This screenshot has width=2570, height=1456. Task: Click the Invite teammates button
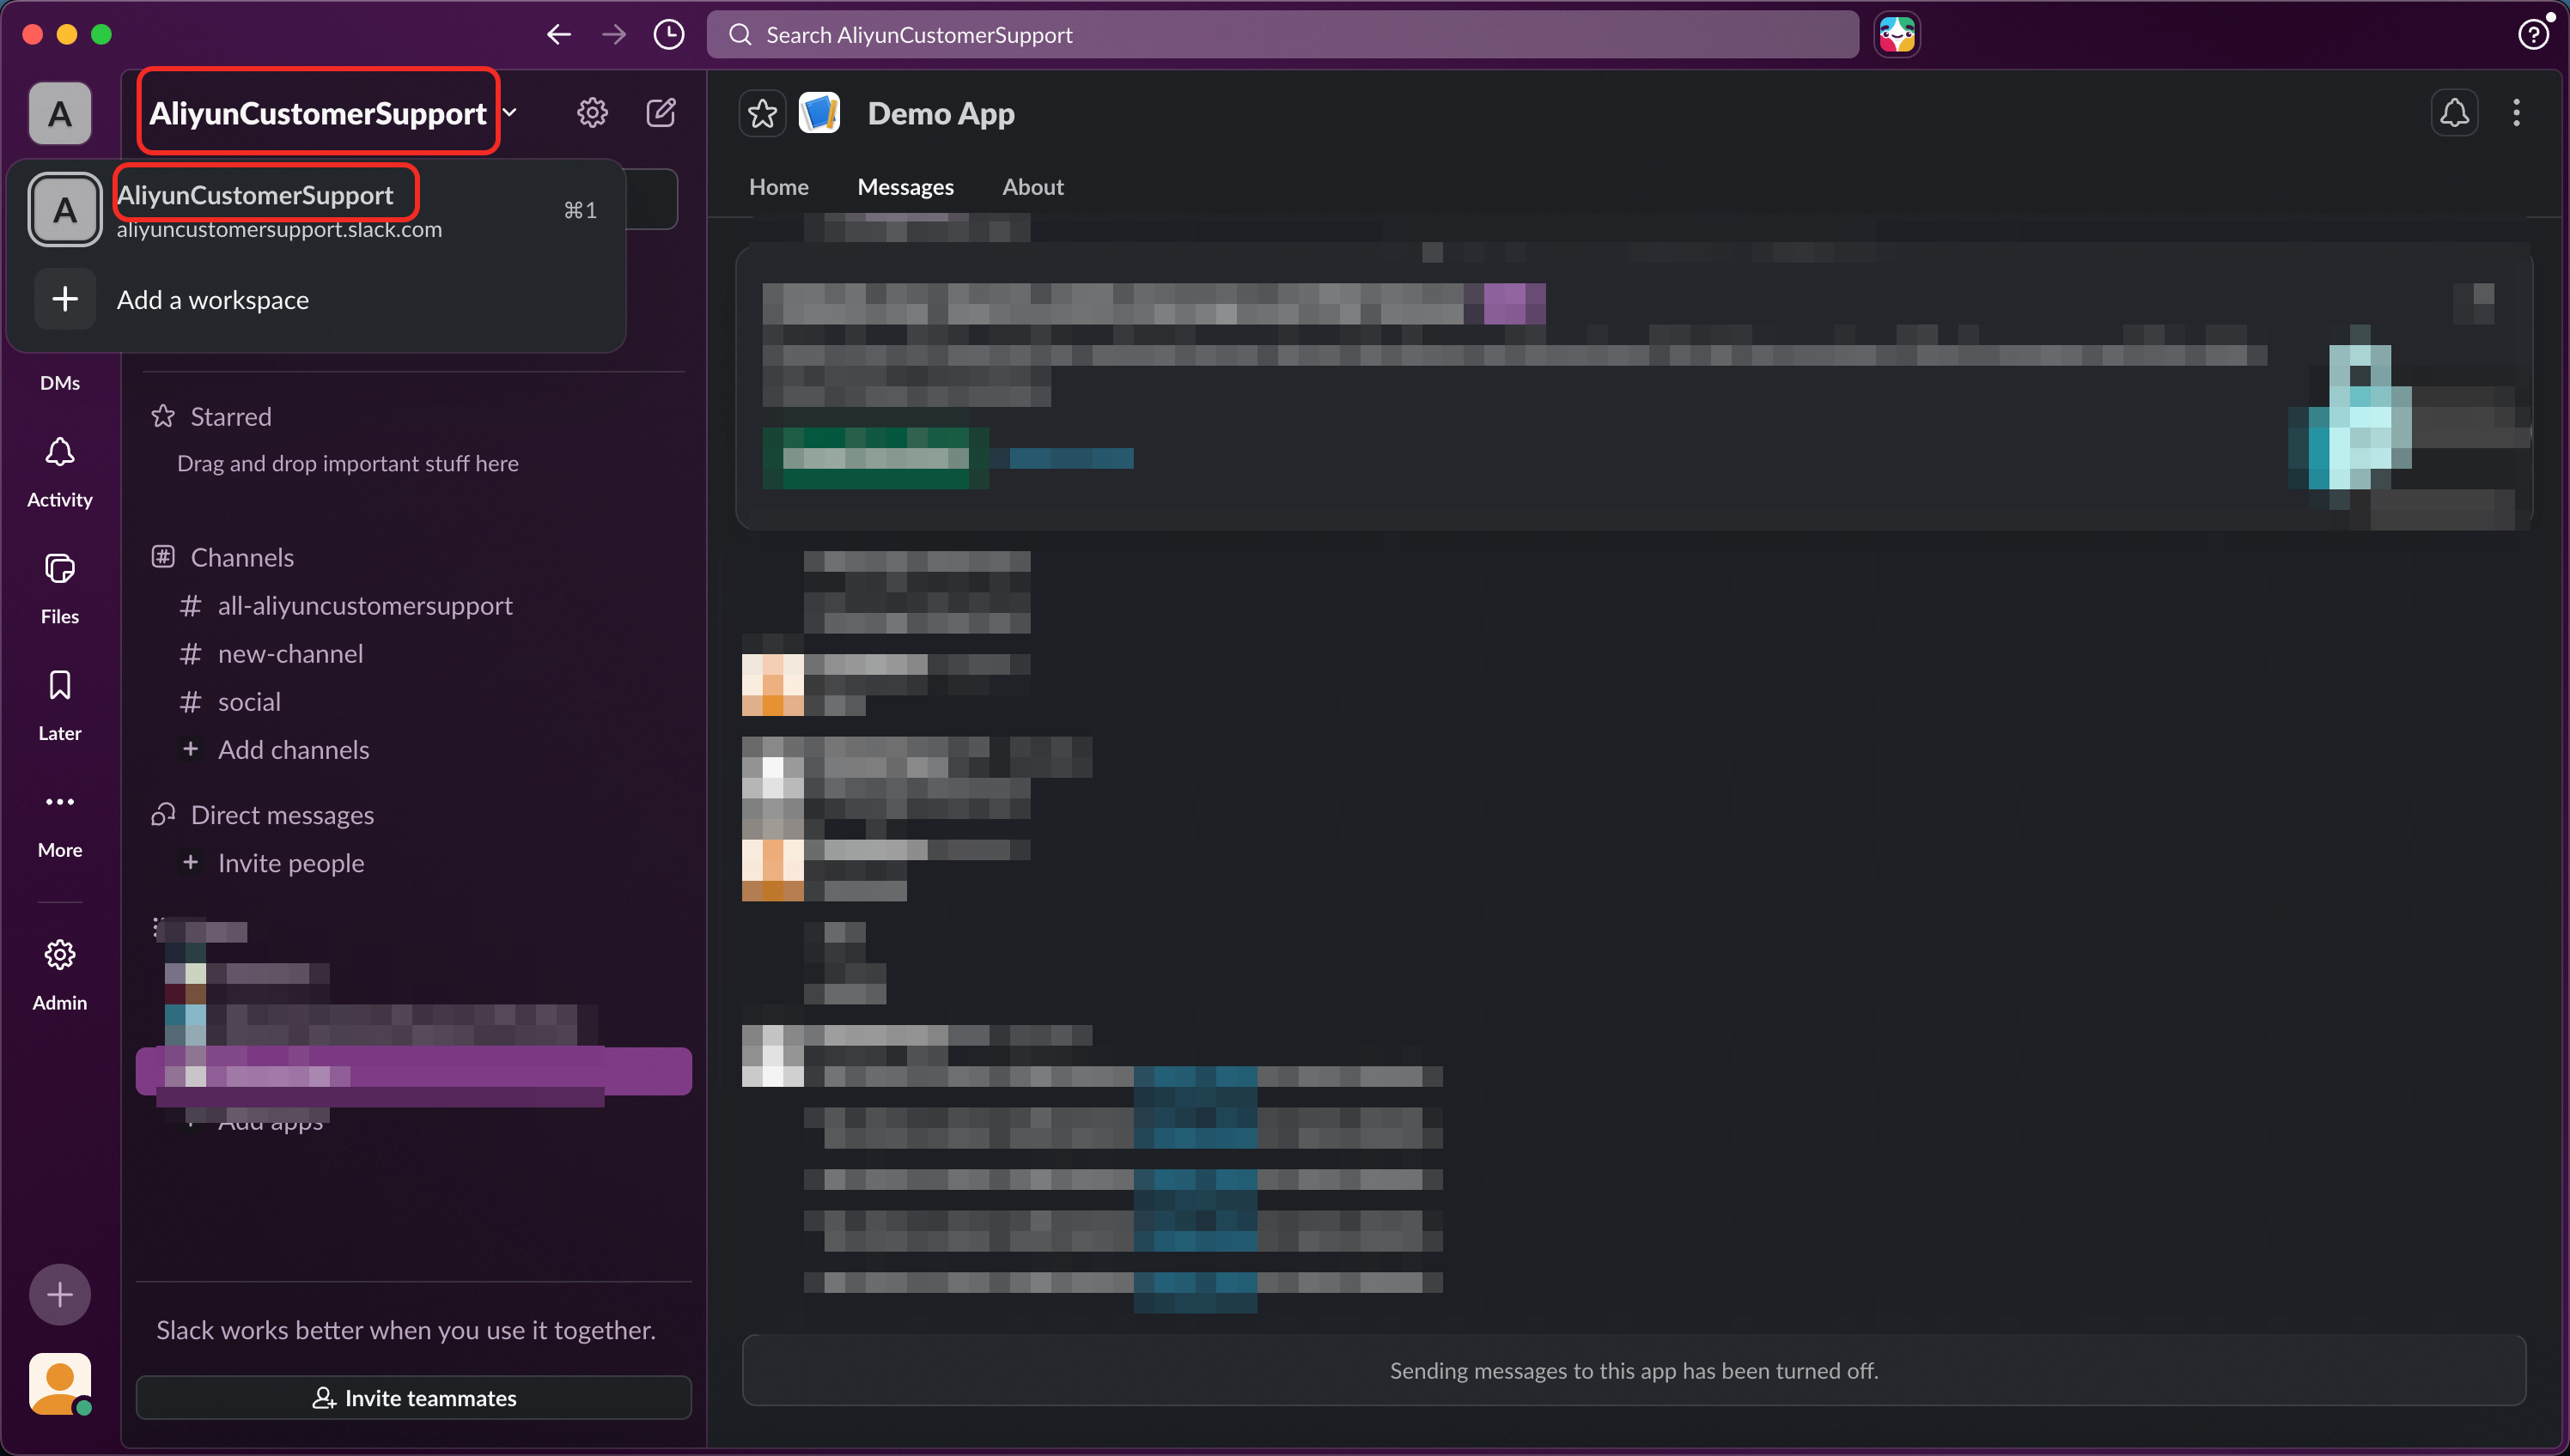(413, 1397)
